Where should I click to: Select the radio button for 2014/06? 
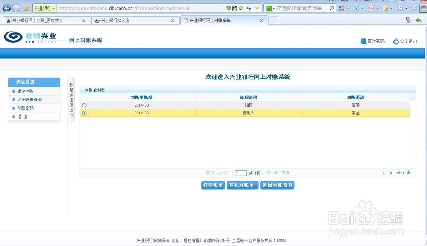click(84, 113)
